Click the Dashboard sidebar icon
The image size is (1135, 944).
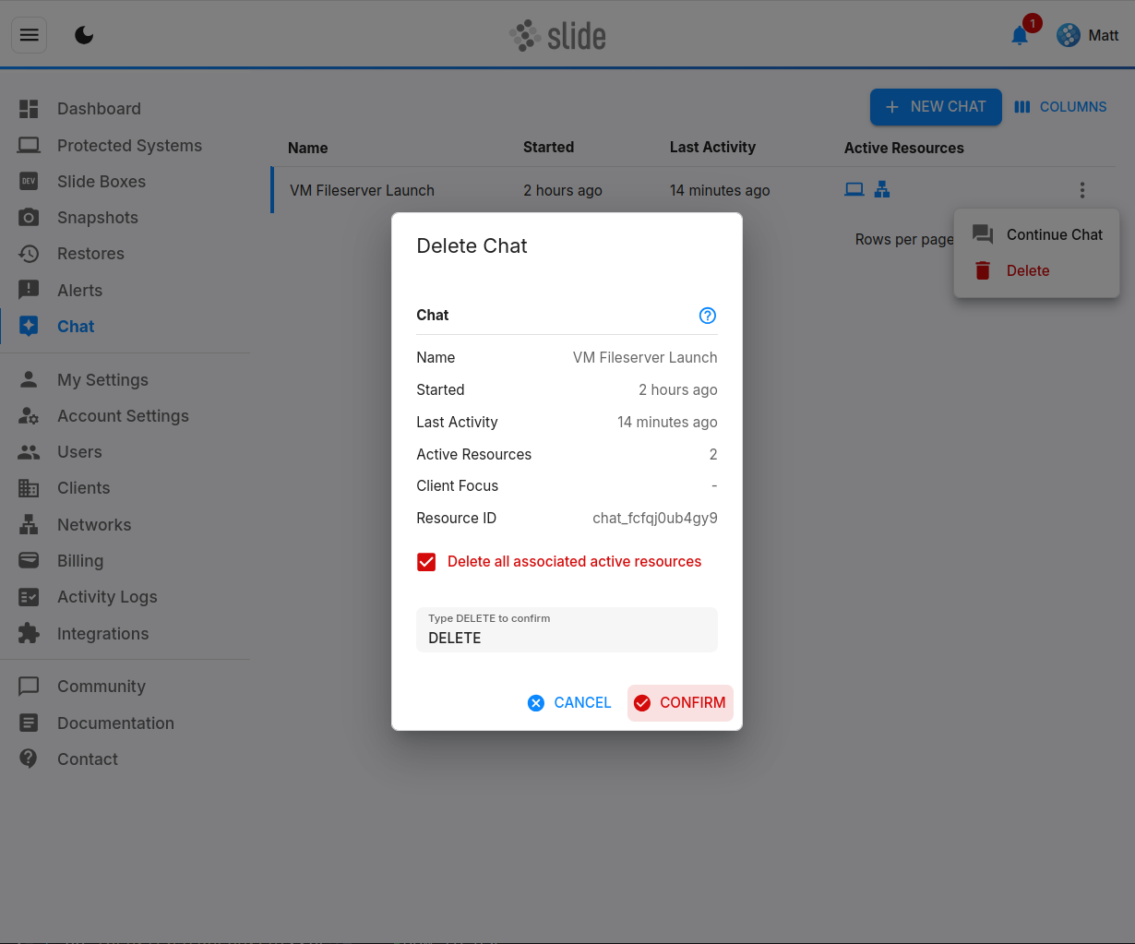(x=29, y=109)
